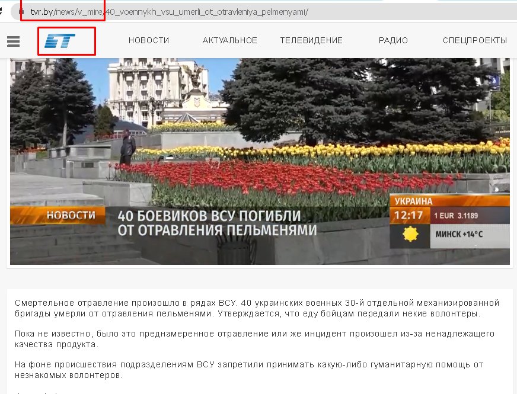Click the browser reload icon at left edge
The image size is (517, 394).
click(x=2, y=11)
